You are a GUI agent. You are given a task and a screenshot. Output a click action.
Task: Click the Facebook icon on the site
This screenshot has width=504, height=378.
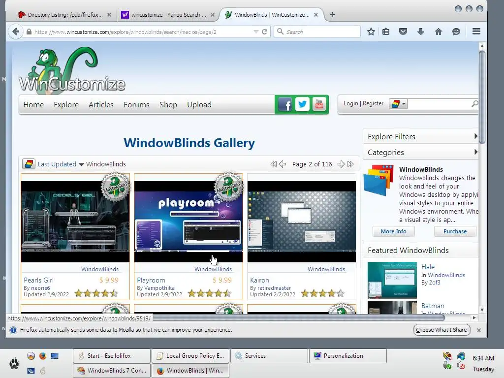285,104
